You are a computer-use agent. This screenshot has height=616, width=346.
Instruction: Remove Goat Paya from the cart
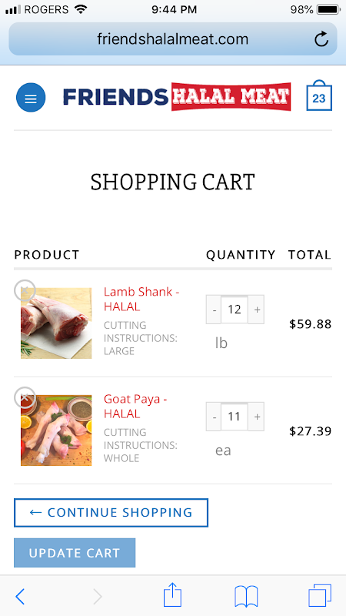[25, 397]
